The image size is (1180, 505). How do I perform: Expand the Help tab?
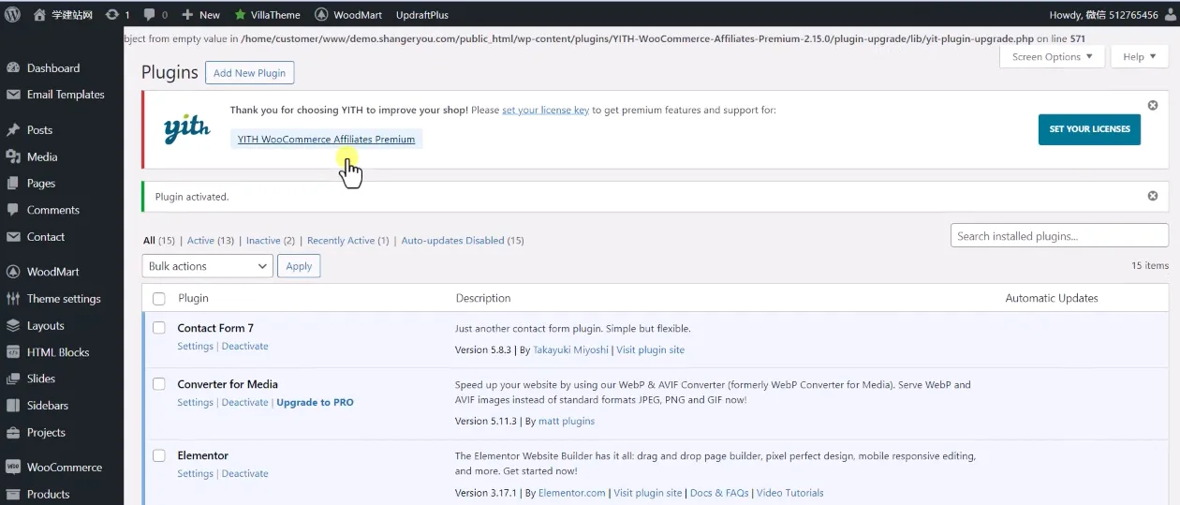click(x=1139, y=57)
